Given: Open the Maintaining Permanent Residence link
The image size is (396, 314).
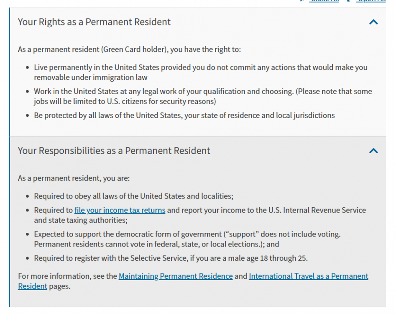Looking at the screenshot, I should (176, 276).
